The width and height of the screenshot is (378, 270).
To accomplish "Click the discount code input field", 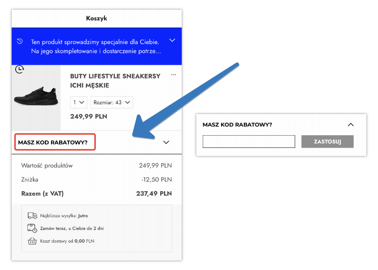I will pos(249,141).
